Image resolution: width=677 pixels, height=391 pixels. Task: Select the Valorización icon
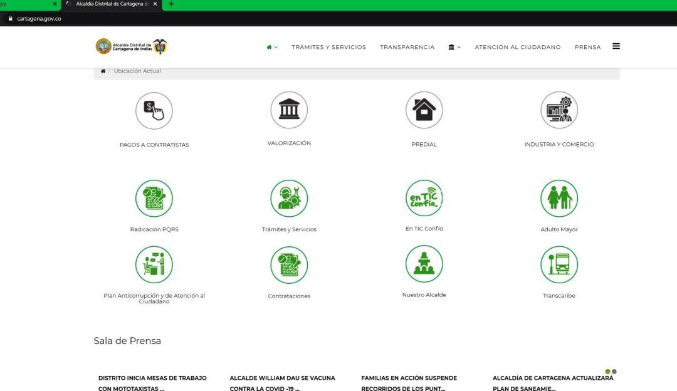tap(289, 110)
